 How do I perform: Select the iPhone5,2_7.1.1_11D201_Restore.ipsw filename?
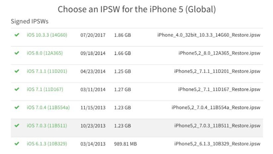[217, 71]
